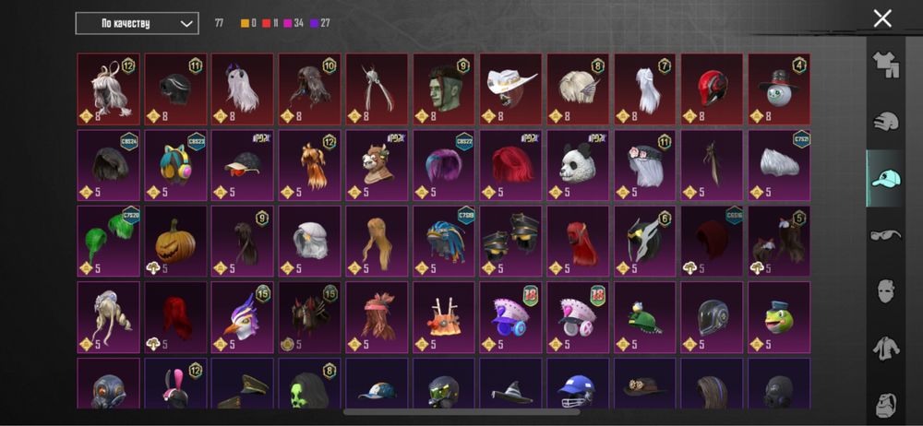
Task: Select the panda head mask item
Action: pyautogui.click(x=578, y=165)
